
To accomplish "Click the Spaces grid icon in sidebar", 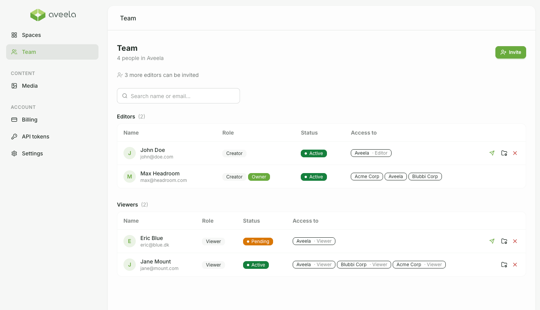I will click(14, 35).
